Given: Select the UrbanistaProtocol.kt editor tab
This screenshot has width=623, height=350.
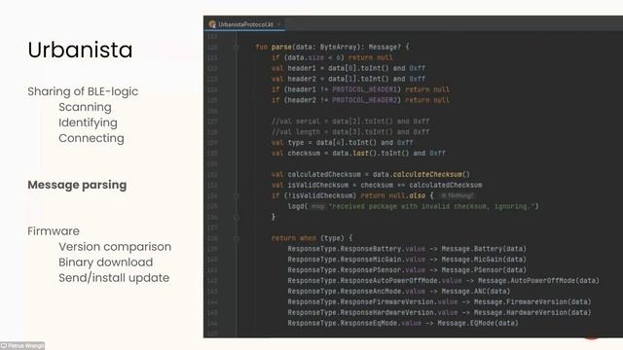Looking at the screenshot, I should point(245,24).
